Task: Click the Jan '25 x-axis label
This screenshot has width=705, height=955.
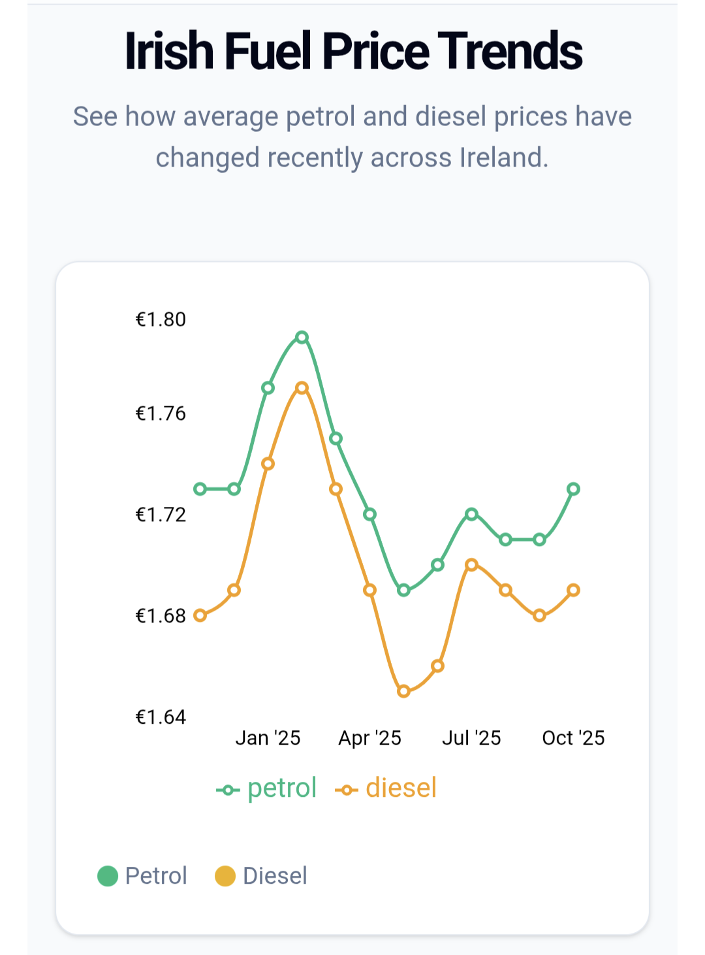Action: pyautogui.click(x=268, y=738)
